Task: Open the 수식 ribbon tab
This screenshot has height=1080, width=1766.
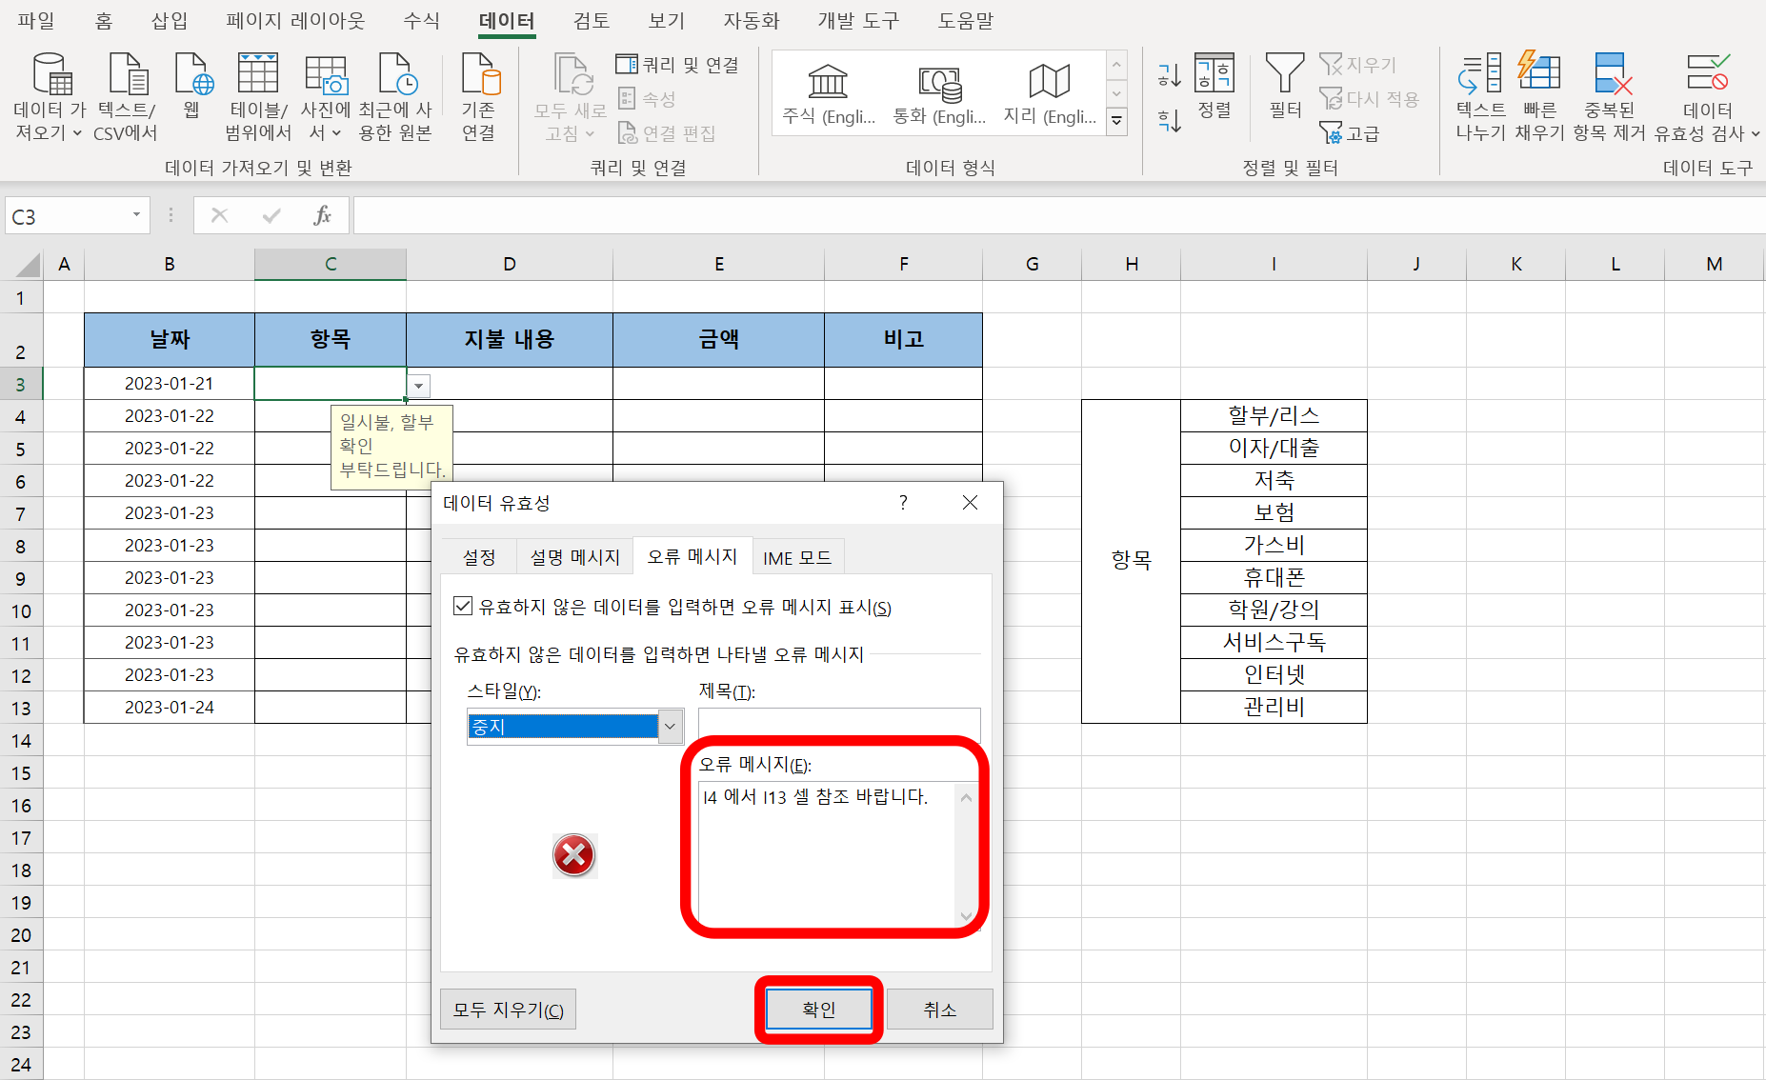Action: click(421, 21)
